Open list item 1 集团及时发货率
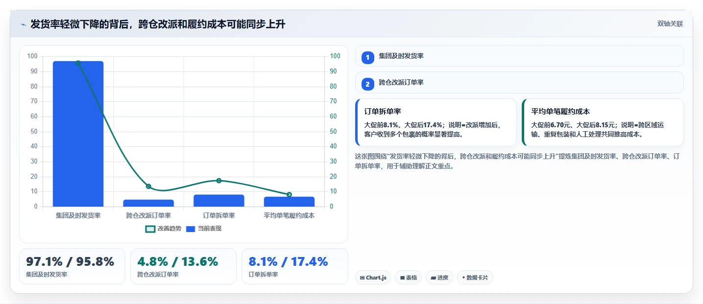 [x=519, y=56]
